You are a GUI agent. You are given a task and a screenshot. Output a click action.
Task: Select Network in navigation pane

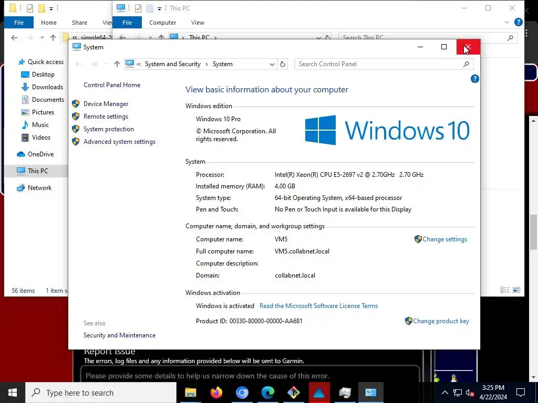coord(39,188)
